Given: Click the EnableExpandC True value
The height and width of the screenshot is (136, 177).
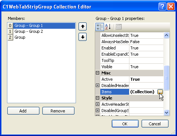Looking at the screenshot, I should pos(146,54).
